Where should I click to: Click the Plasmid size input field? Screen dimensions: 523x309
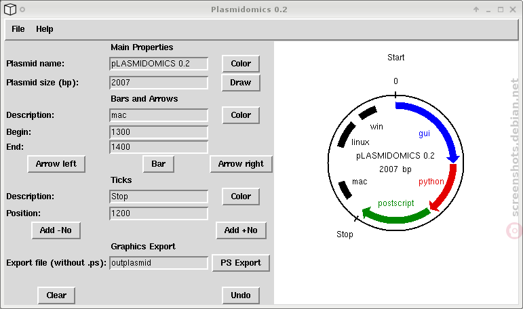tap(159, 83)
